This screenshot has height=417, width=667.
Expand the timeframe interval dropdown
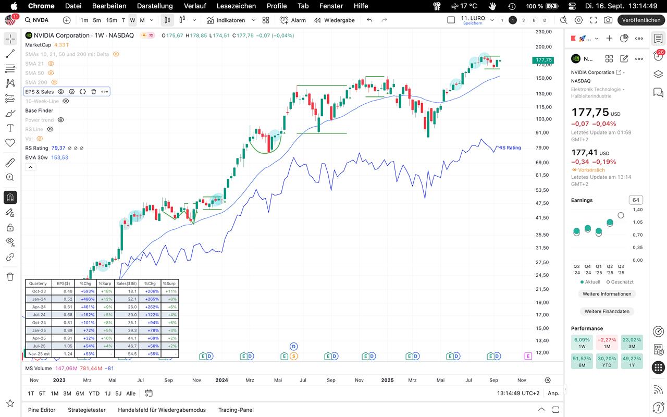152,20
